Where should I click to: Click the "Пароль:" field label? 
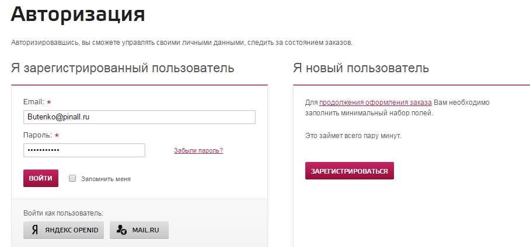[38, 135]
